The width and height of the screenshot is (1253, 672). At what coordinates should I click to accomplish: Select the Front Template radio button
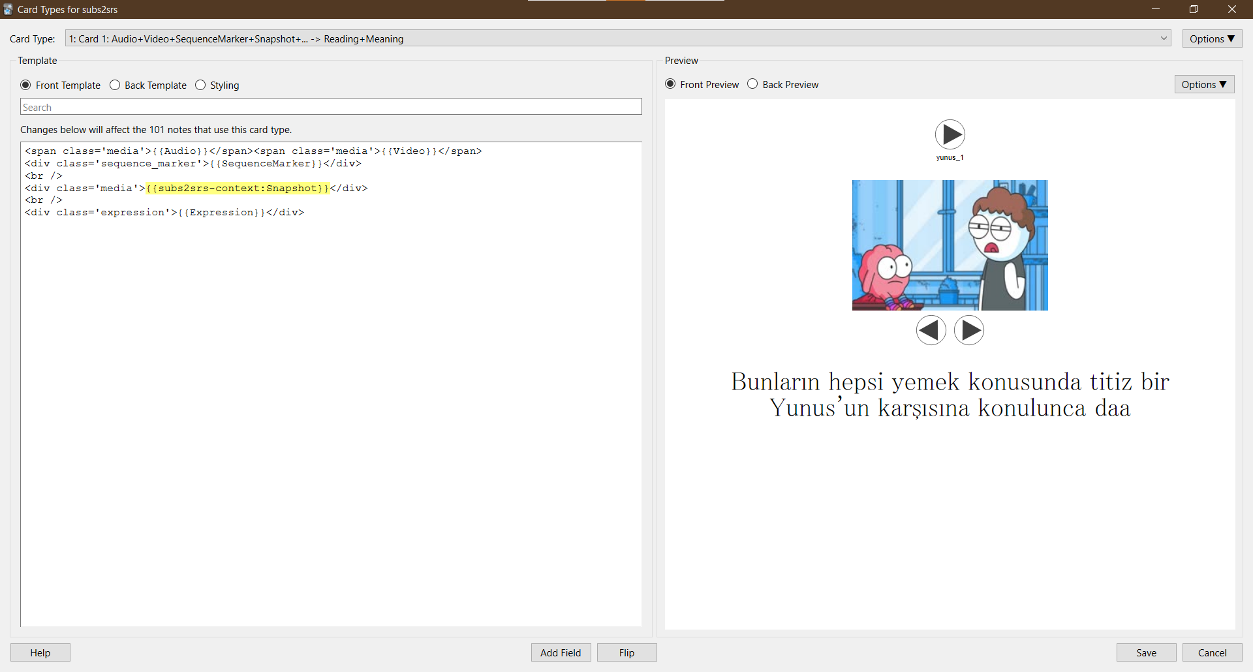26,85
